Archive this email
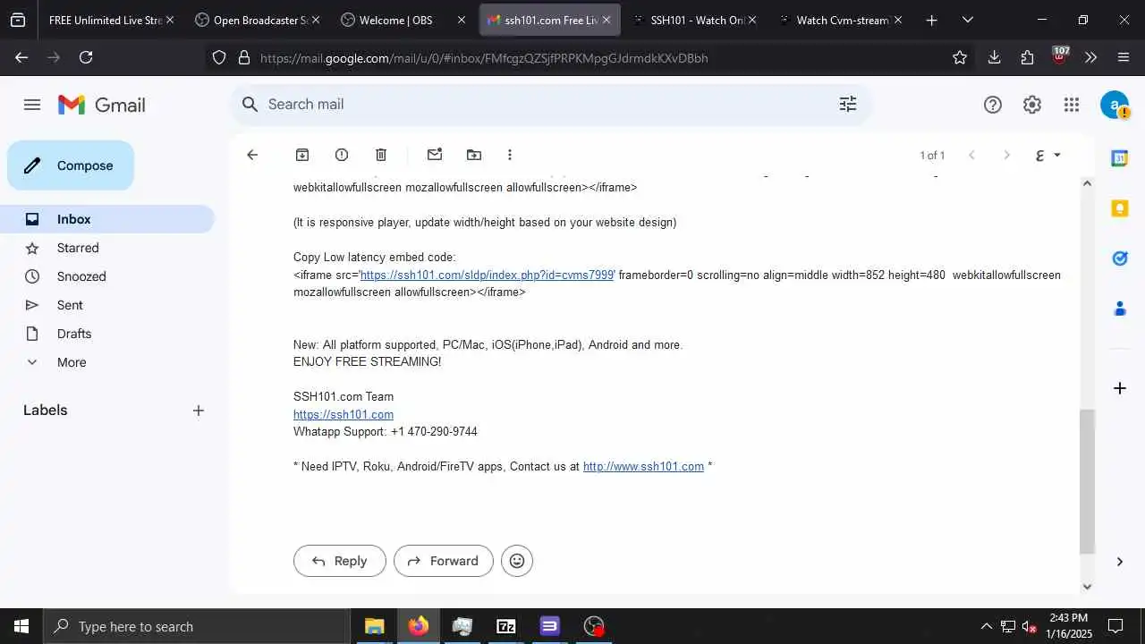This screenshot has width=1145, height=644. pos(302,155)
